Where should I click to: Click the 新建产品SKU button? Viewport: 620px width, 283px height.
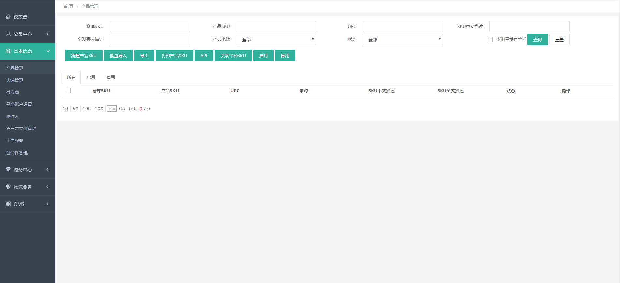[84, 56]
